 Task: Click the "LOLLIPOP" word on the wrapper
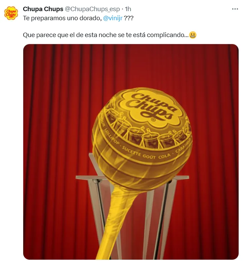(110, 136)
